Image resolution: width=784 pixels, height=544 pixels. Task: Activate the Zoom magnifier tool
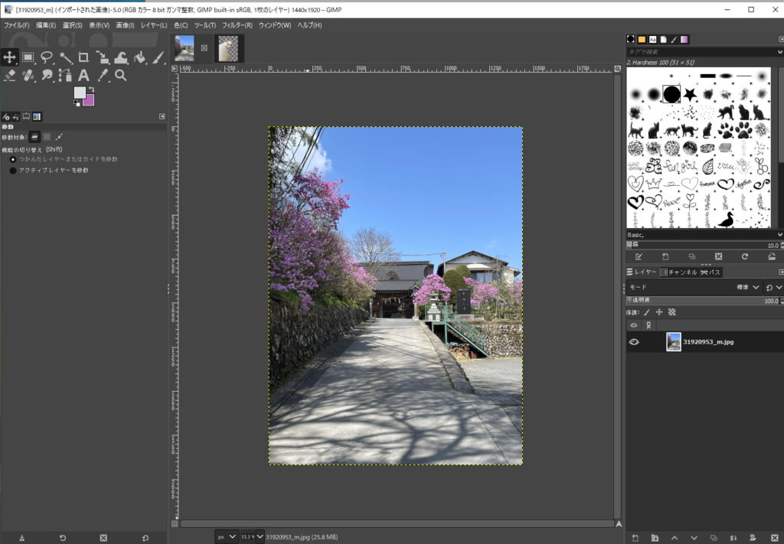pyautogui.click(x=120, y=76)
